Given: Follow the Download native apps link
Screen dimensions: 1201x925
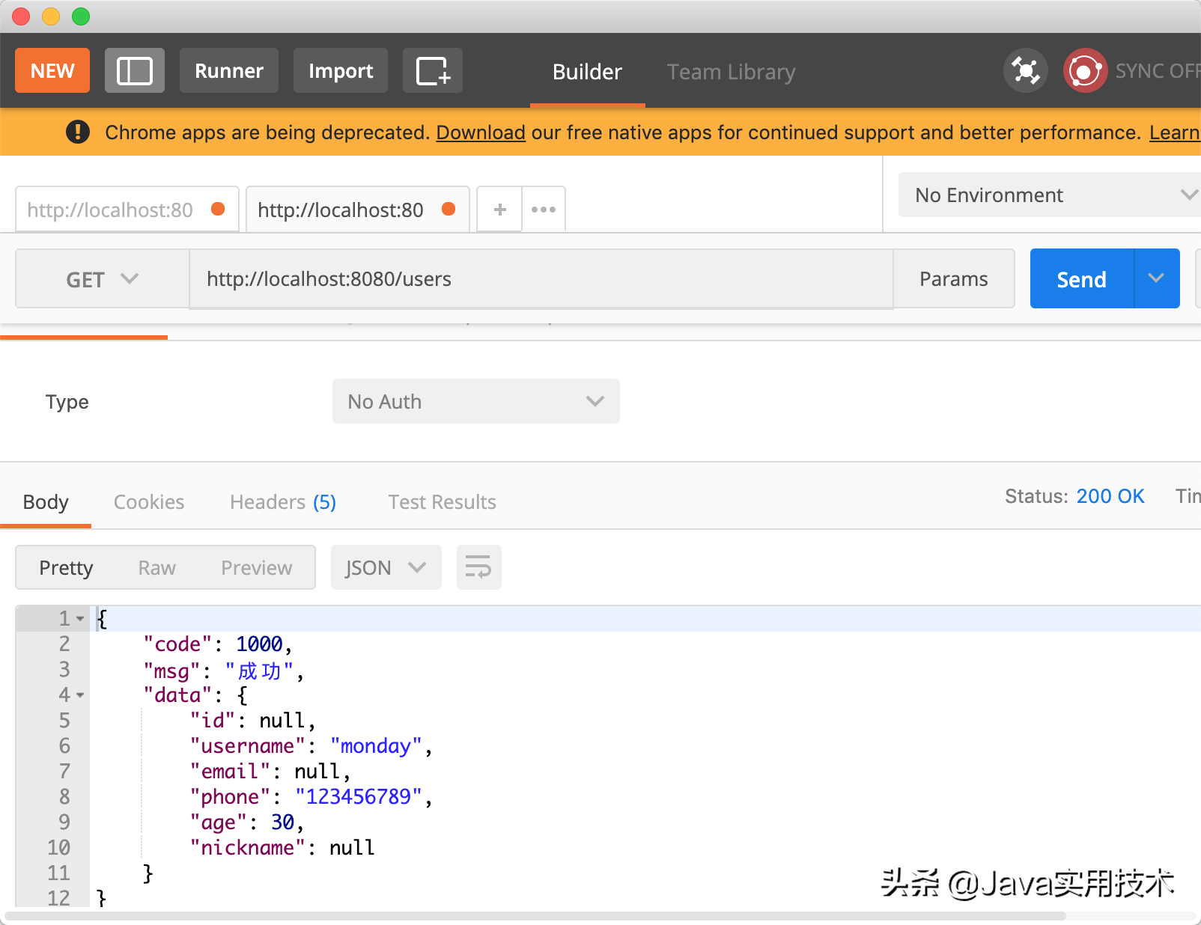Looking at the screenshot, I should (481, 132).
